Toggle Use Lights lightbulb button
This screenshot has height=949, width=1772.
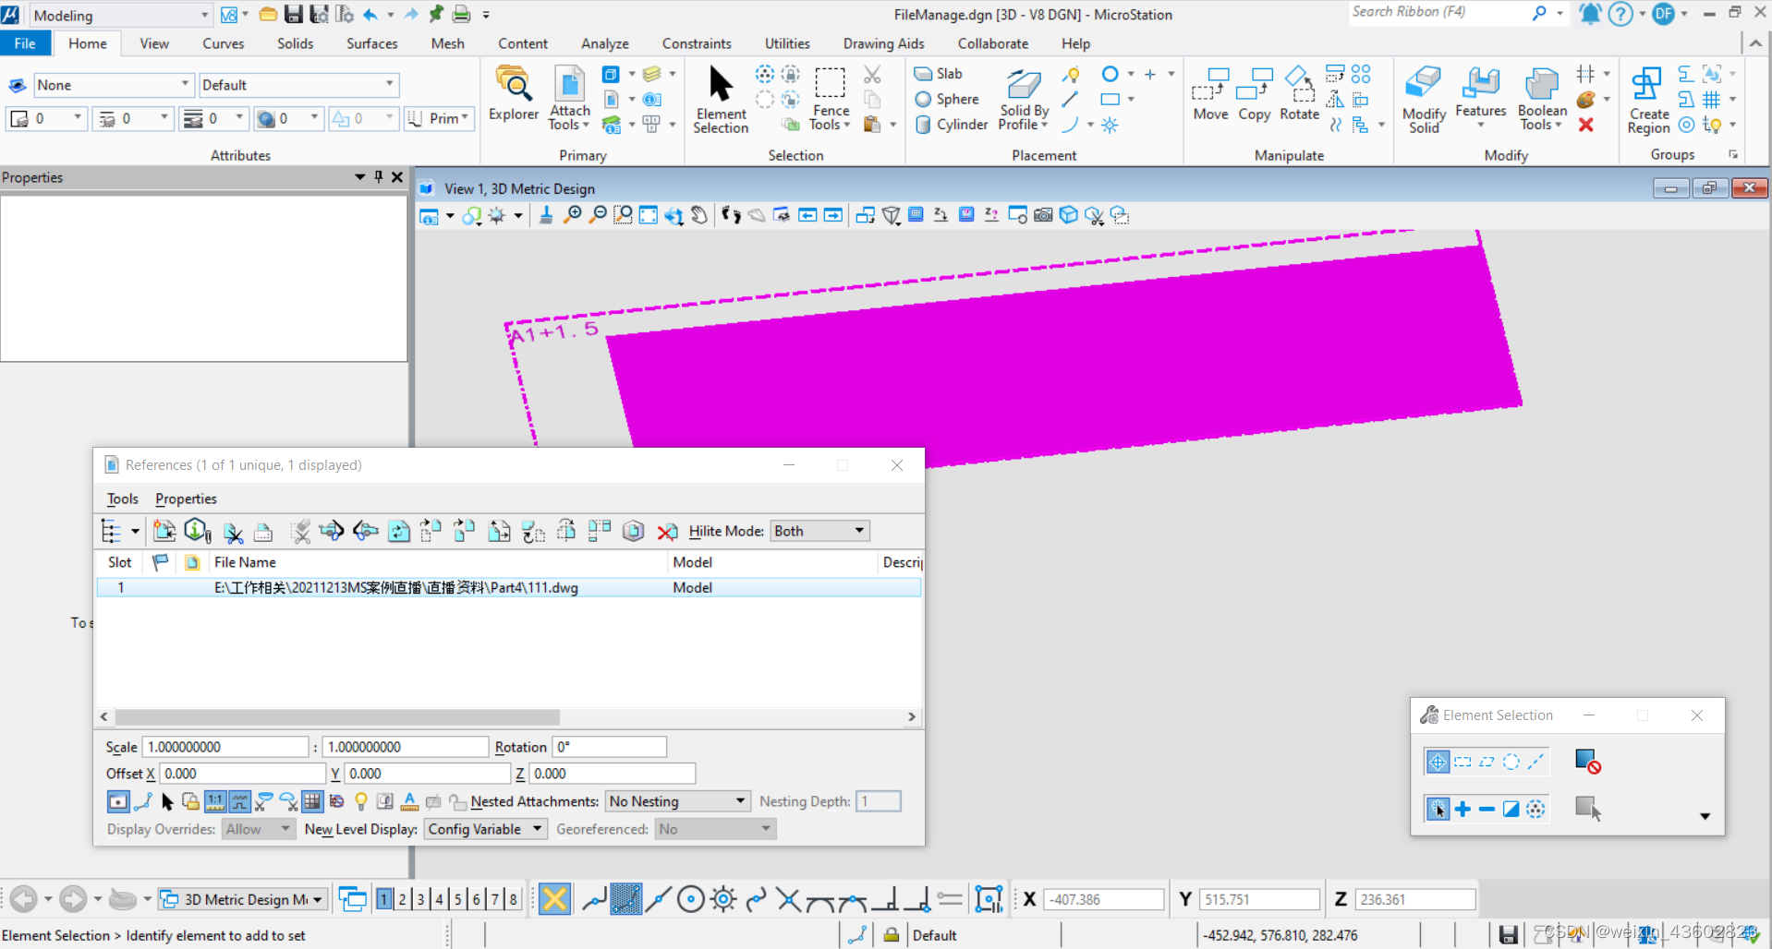point(361,801)
